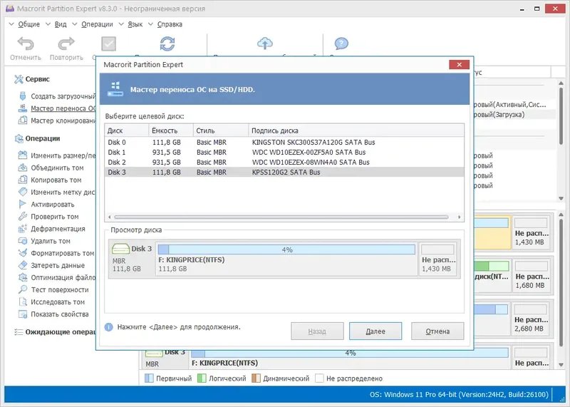The width and height of the screenshot is (570, 407).
Task: Click the defragmentation icon
Action: [23, 228]
